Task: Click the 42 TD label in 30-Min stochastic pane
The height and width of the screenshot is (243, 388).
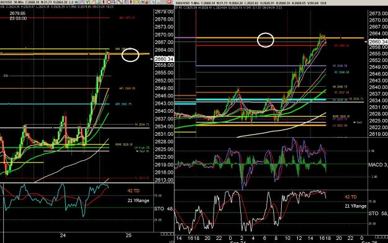Action: (x=133, y=191)
